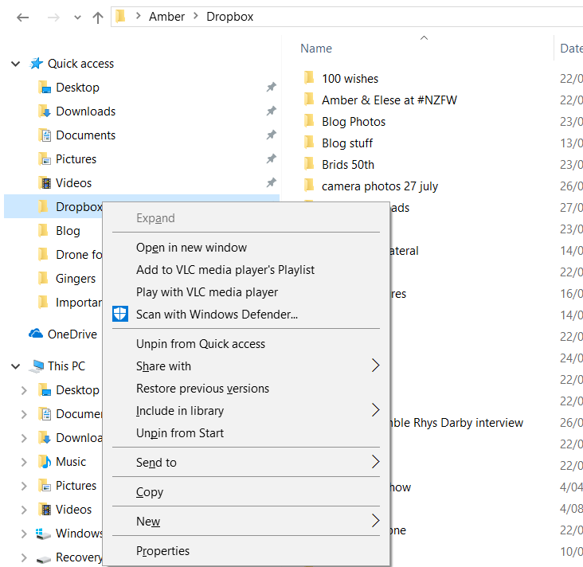
Task: Open chevron between Amber and Dropbox
Action: click(x=196, y=16)
